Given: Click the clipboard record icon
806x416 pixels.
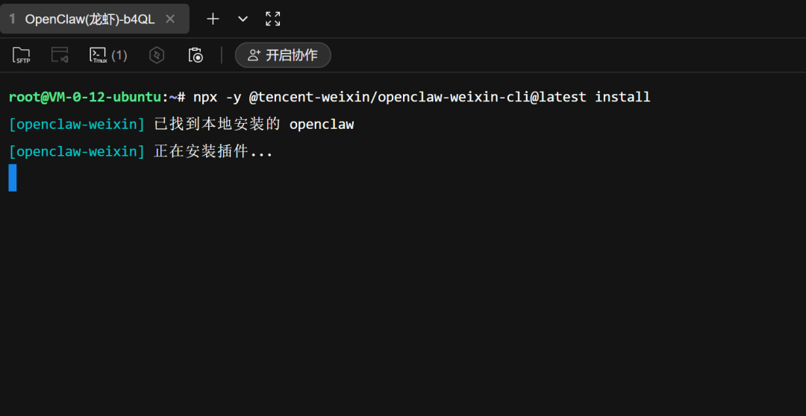Looking at the screenshot, I should tap(196, 54).
